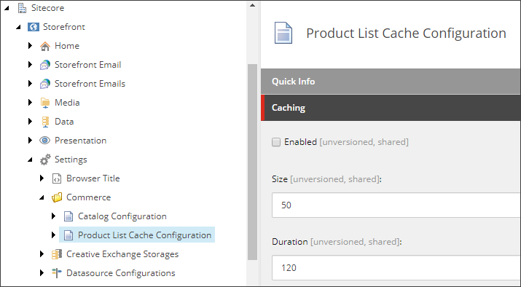
Task: Click the Browser Title code icon
Action: point(57,178)
